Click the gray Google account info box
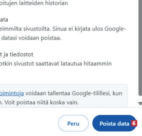Screen dimensions: 142x136 [64, 96]
